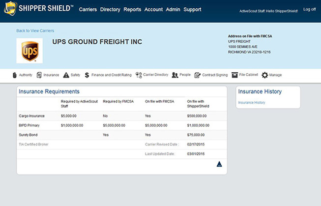This screenshot has width=321, height=206.
Task: Select the Finance dollar sign icon
Action: [87, 75]
